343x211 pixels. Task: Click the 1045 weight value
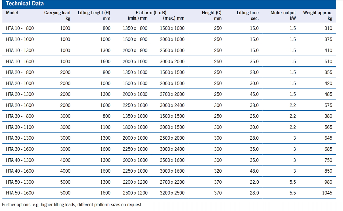(327, 193)
